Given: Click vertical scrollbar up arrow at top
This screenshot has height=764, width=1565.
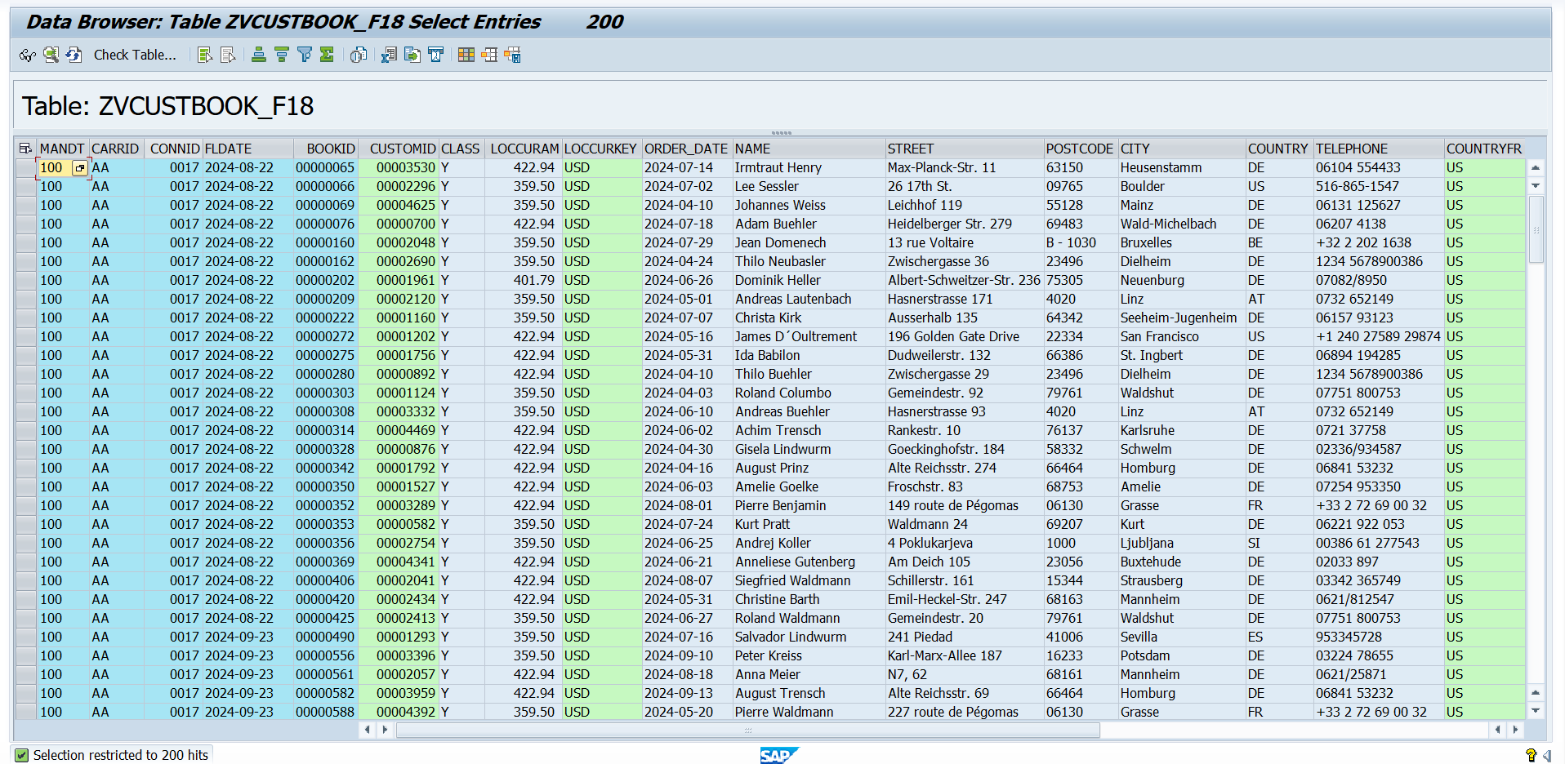Looking at the screenshot, I should click(1536, 168).
